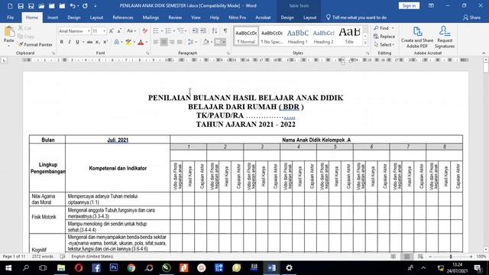489x275 pixels.
Task: Click Increase Indent icon
Action: (x=203, y=31)
